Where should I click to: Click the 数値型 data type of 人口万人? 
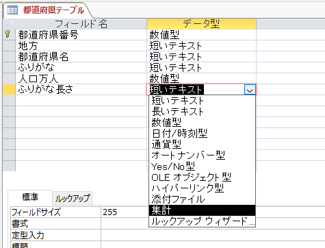tap(201, 78)
